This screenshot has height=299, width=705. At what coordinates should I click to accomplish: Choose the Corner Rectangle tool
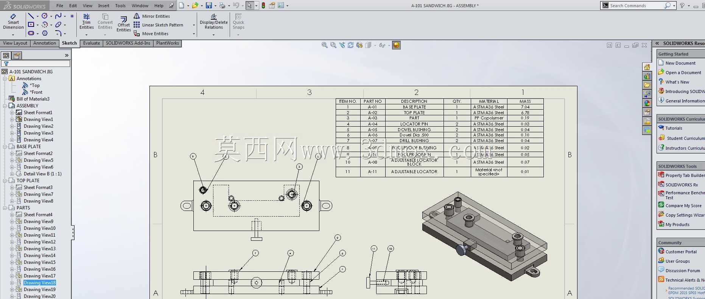[31, 25]
